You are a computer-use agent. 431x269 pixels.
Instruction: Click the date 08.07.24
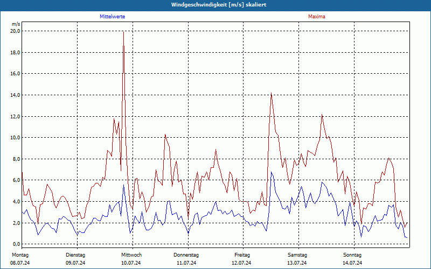20,263
